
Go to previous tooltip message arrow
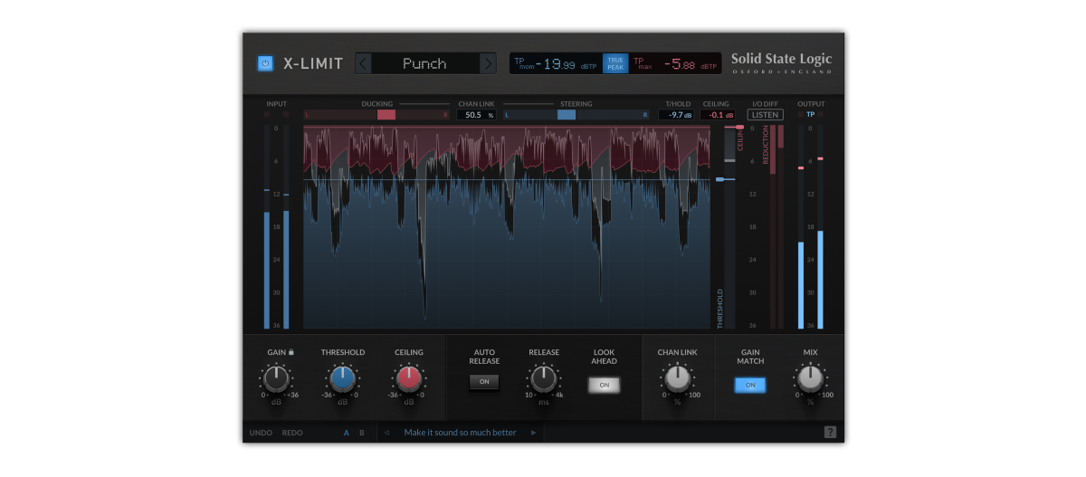(x=387, y=433)
